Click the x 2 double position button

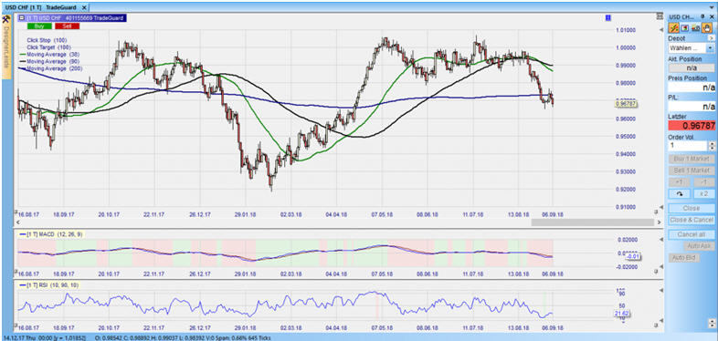pos(703,194)
